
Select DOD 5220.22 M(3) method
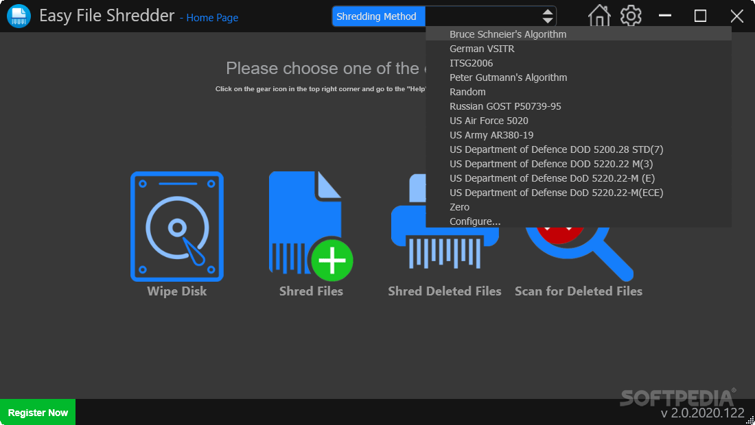pyautogui.click(x=579, y=164)
